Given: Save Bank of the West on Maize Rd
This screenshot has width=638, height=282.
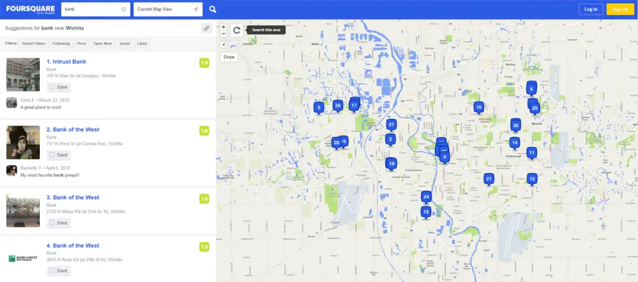Looking at the screenshot, I should (x=59, y=223).
